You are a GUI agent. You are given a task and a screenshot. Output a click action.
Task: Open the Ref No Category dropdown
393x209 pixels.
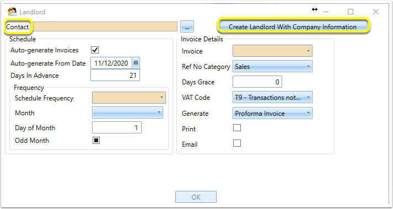click(272, 67)
